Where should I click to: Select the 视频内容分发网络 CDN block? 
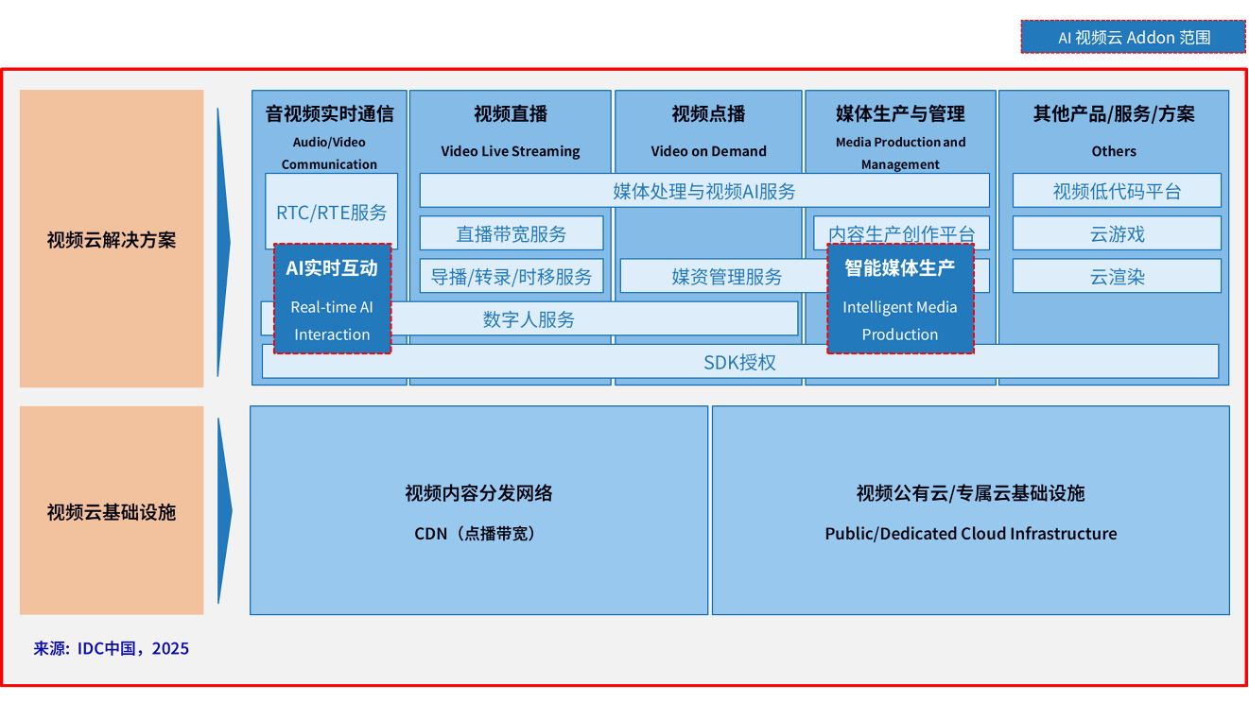point(478,511)
